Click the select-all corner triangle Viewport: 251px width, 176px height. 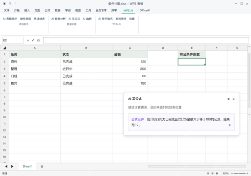coord(4,48)
